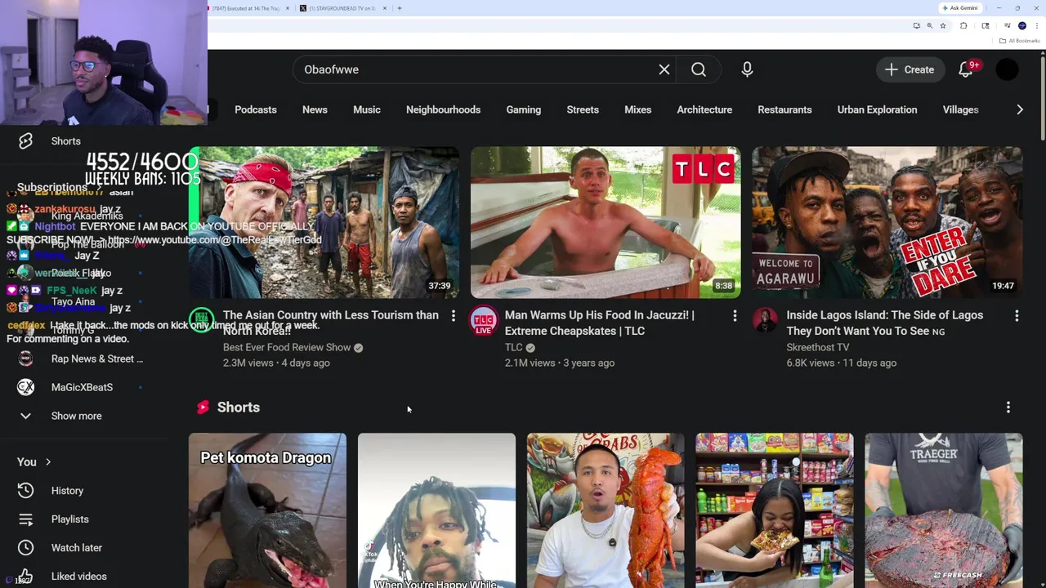Screen dimensions: 1046x588
Task: Open the Chrome profile avatar
Action: pos(1021,25)
